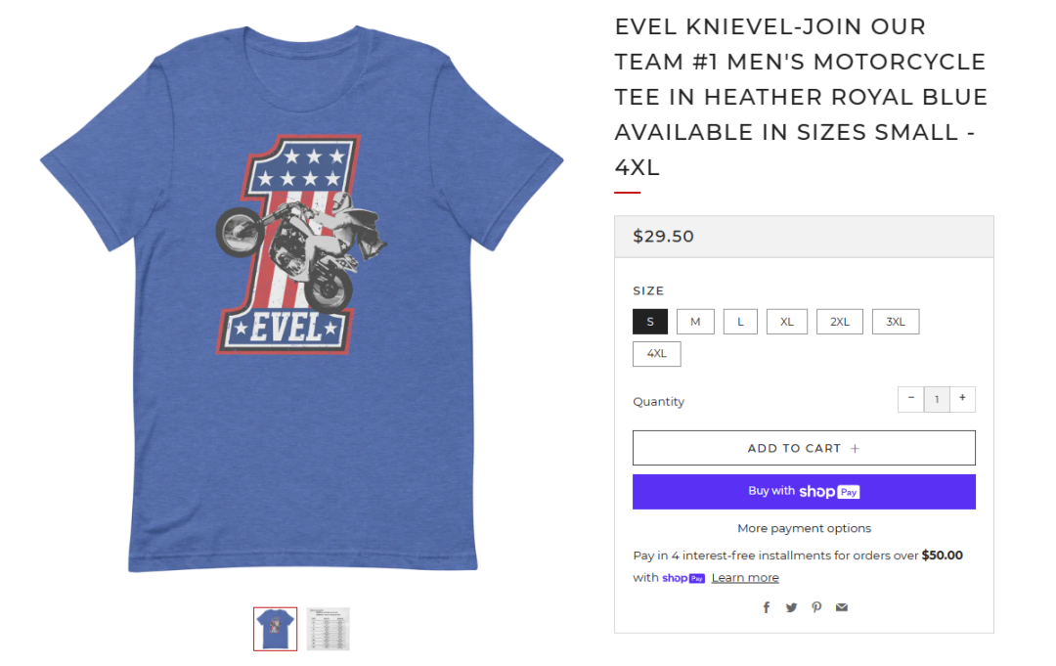Select size S option
The width and height of the screenshot is (1056, 666).
650,322
